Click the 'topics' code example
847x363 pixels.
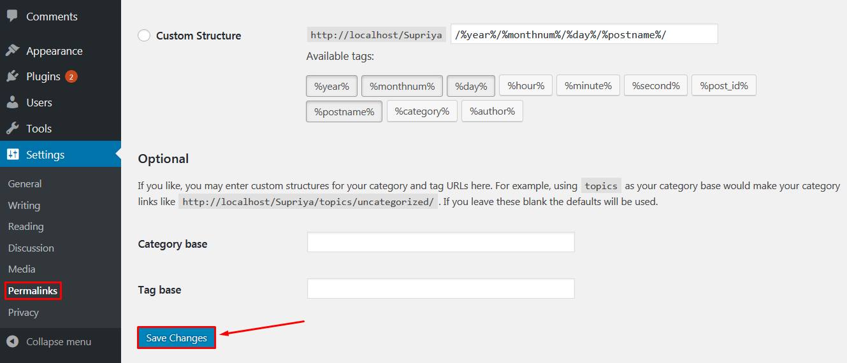[601, 186]
